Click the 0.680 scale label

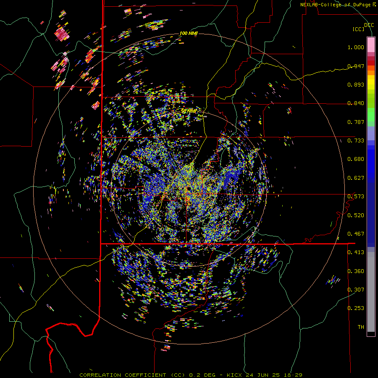click(x=356, y=159)
